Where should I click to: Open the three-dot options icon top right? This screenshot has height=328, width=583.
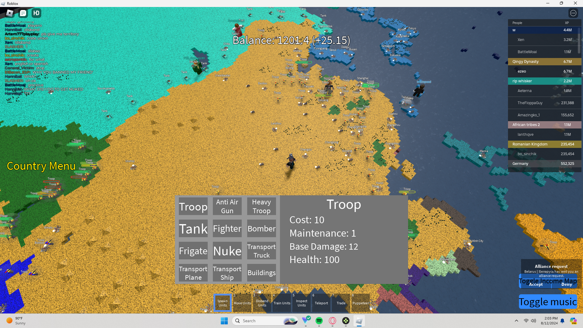573,13
